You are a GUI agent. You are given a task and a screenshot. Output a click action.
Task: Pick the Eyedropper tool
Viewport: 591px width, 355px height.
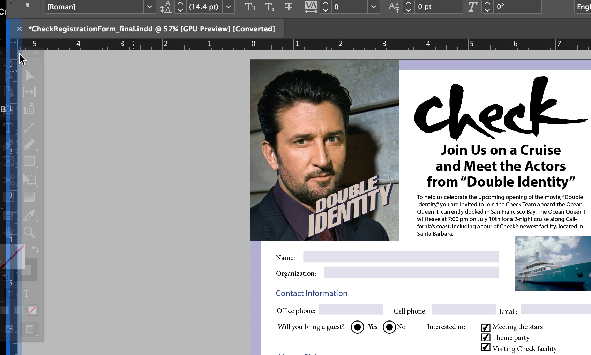[30, 216]
